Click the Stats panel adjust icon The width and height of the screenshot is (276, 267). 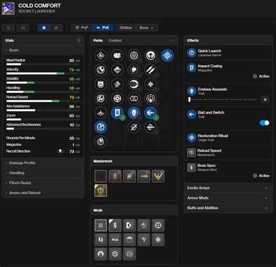click(x=79, y=40)
